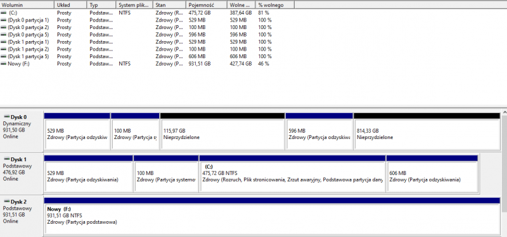Select drive icon of Dysk 0 partycja 1
Screen dimensions: 507x237
click(x=4, y=20)
